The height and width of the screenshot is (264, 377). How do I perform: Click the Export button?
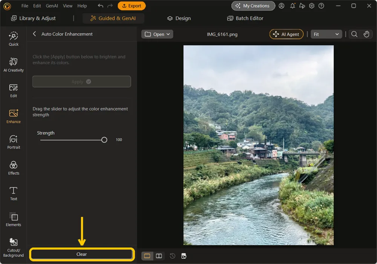click(132, 6)
